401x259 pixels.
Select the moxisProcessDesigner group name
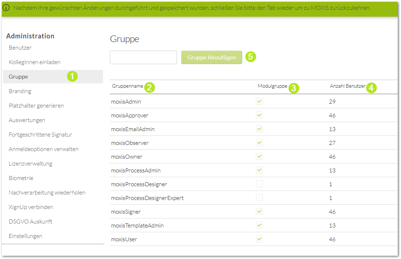139,184
